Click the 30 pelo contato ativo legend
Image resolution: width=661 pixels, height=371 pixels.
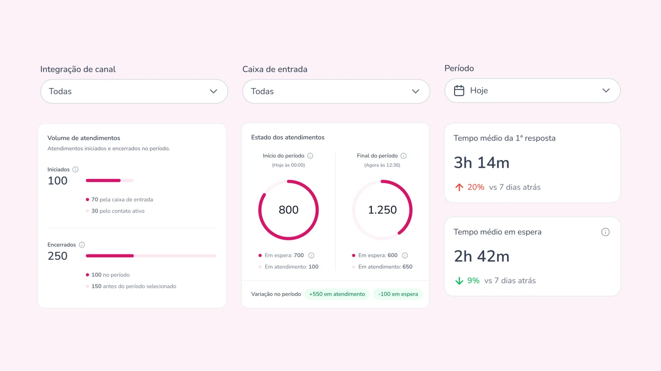(115, 211)
